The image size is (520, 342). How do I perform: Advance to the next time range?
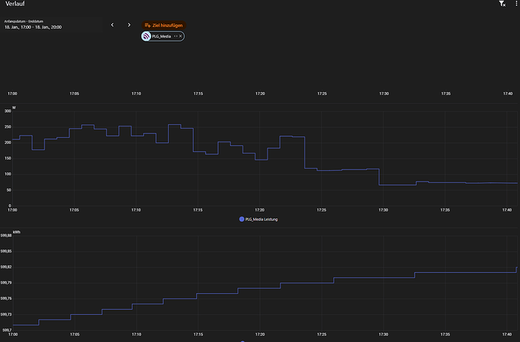click(x=129, y=25)
